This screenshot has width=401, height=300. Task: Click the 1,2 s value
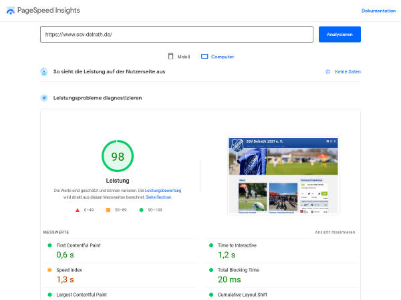(227, 255)
